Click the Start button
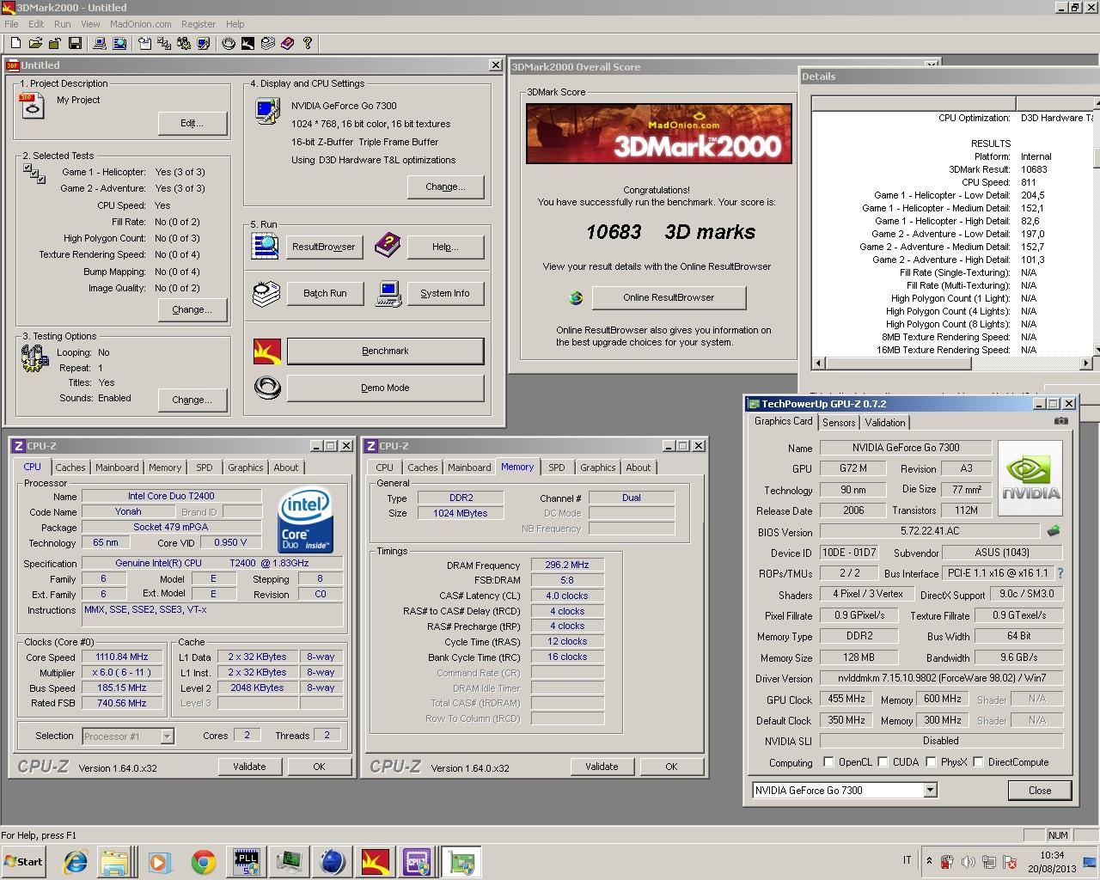The width and height of the screenshot is (1100, 880). 24,861
